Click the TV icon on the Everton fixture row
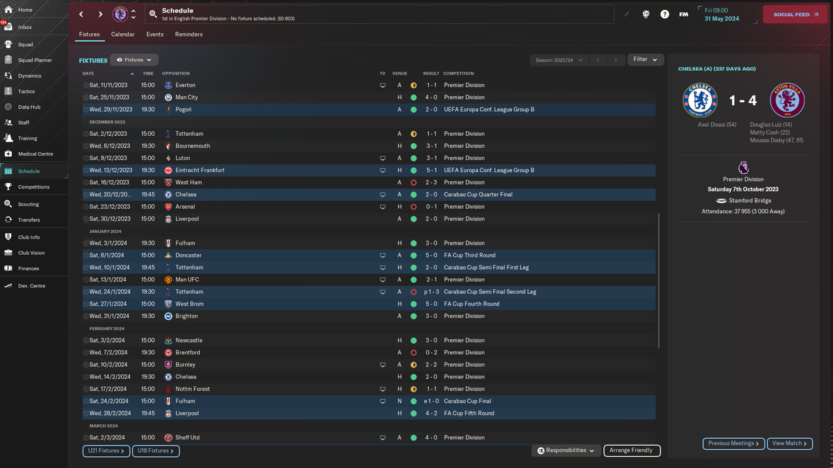The height and width of the screenshot is (468, 833). click(383, 85)
